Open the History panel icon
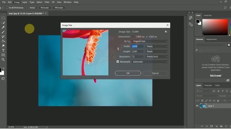The width and height of the screenshot is (231, 129). coord(191,18)
